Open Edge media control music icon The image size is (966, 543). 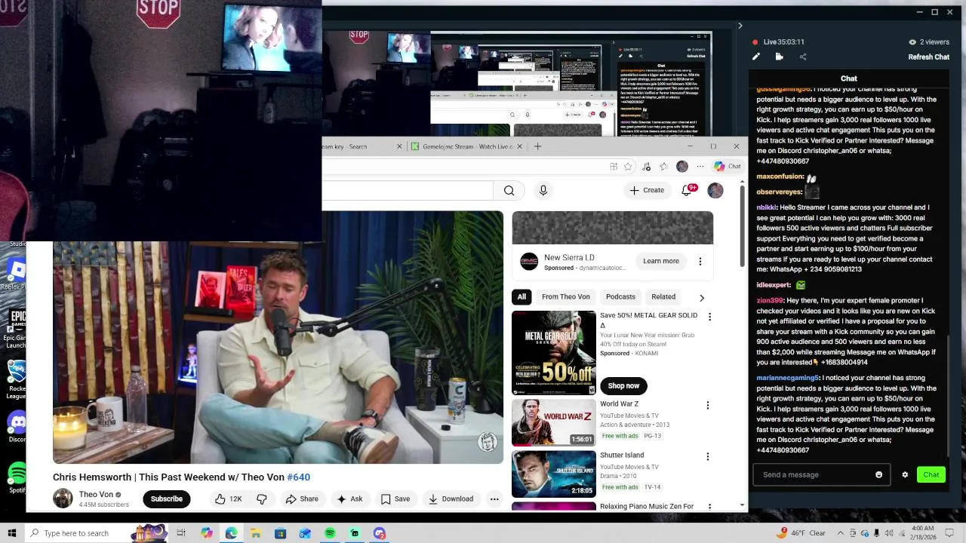pos(646,167)
